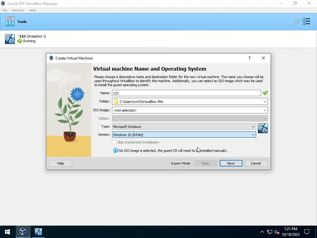This screenshot has height=238, width=317.
Task: Click the Help button in dialog
Action: pyautogui.click(x=61, y=163)
